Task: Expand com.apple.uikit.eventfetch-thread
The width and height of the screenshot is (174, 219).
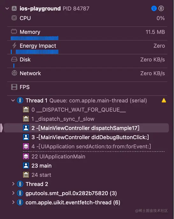Action: (x=13, y=202)
